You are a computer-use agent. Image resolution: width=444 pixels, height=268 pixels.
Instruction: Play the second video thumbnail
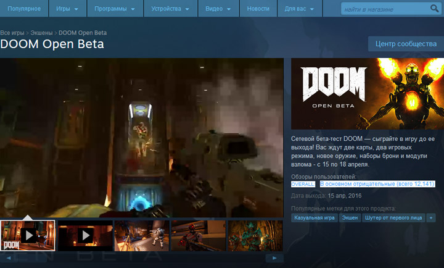(85, 236)
